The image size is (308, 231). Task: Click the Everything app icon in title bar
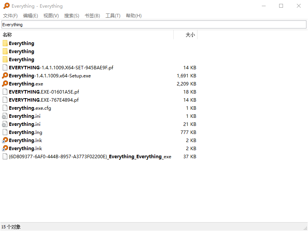click(6, 6)
